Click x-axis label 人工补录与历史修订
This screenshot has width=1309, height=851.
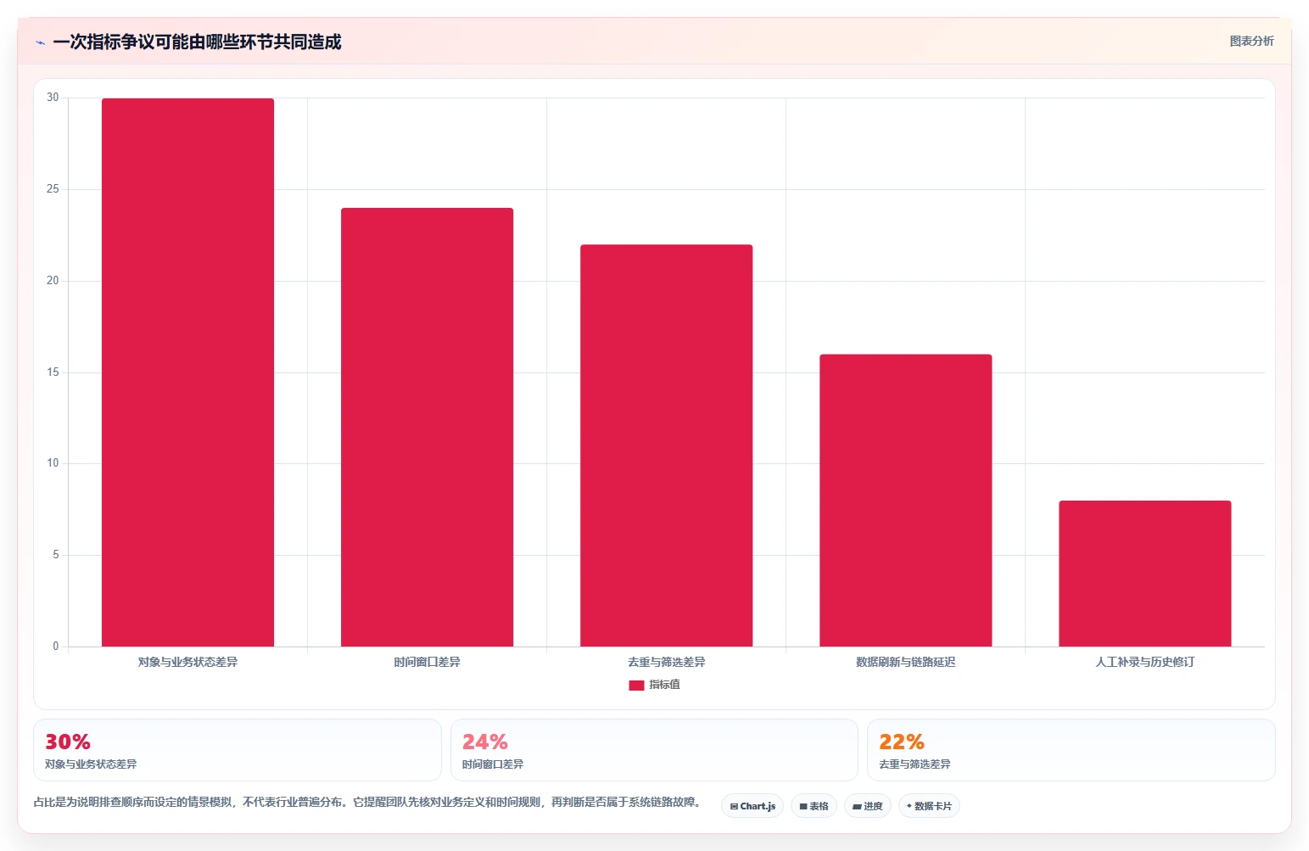[x=1144, y=662]
